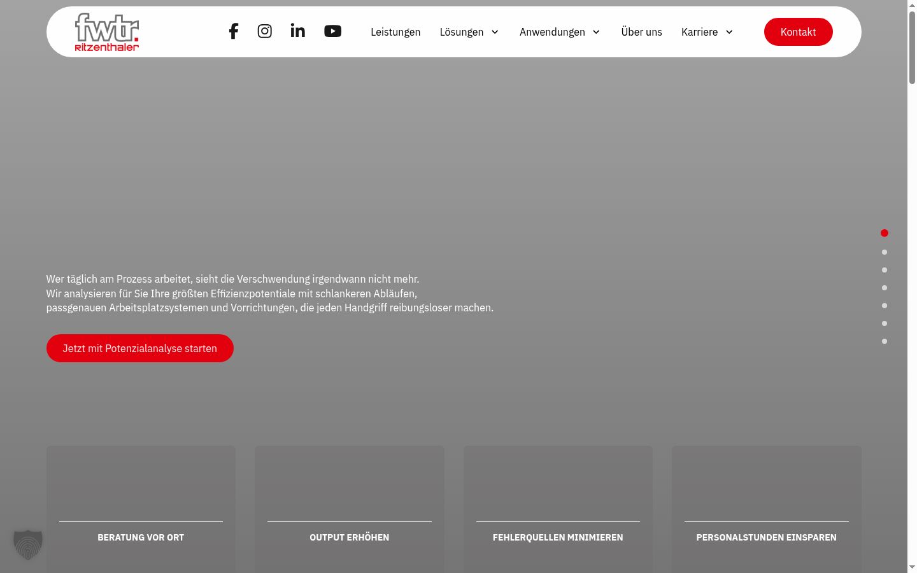Select the red active section dot
This screenshot has height=573, width=917.
[x=885, y=233]
